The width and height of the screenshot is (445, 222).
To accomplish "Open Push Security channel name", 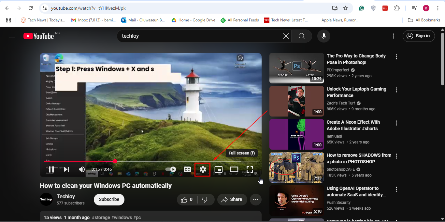I will click(339, 203).
